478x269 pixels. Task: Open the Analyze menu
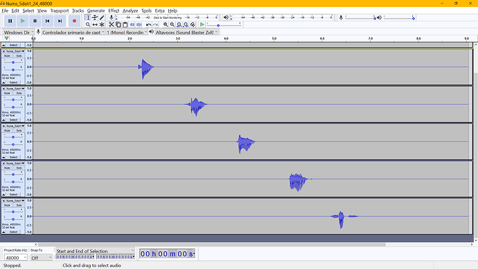pyautogui.click(x=130, y=10)
